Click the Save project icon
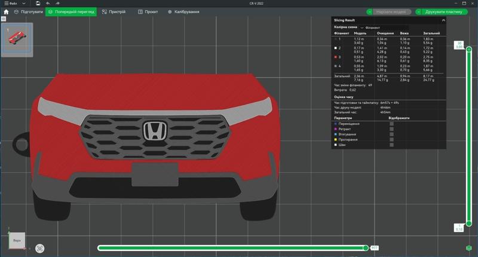478x257 pixels. click(38, 4)
